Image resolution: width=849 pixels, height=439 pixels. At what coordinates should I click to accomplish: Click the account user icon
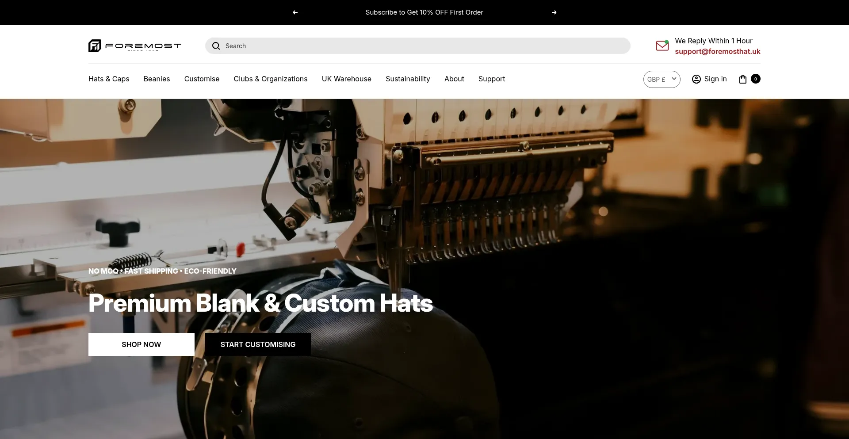[696, 79]
